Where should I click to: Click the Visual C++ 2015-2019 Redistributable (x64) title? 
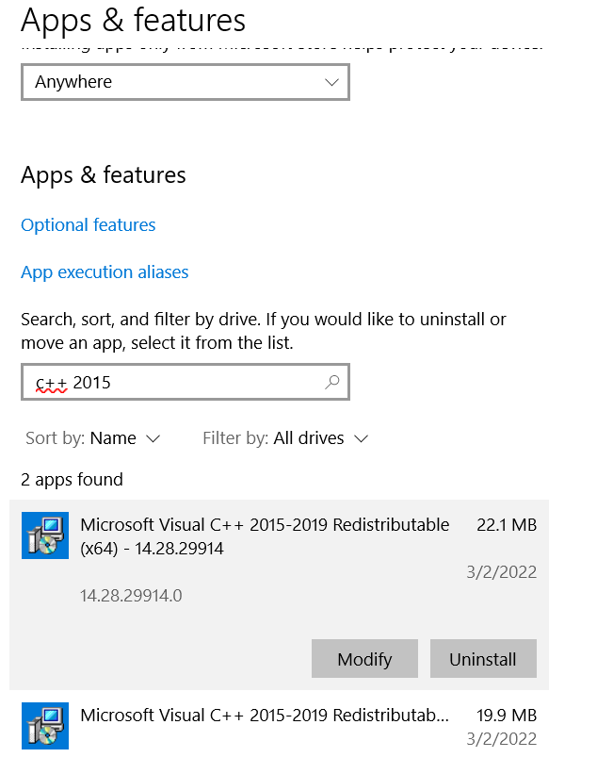point(265,536)
